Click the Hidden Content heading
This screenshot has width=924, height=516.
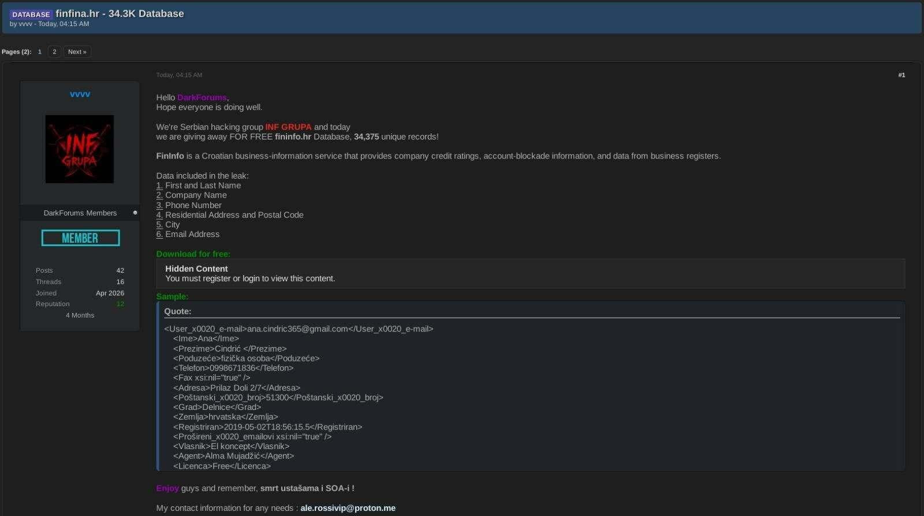click(x=196, y=269)
